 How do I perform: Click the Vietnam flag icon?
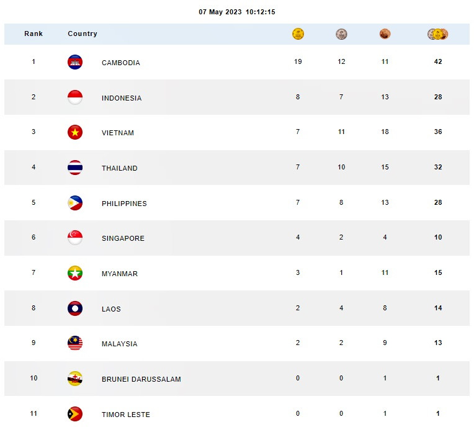click(75, 132)
